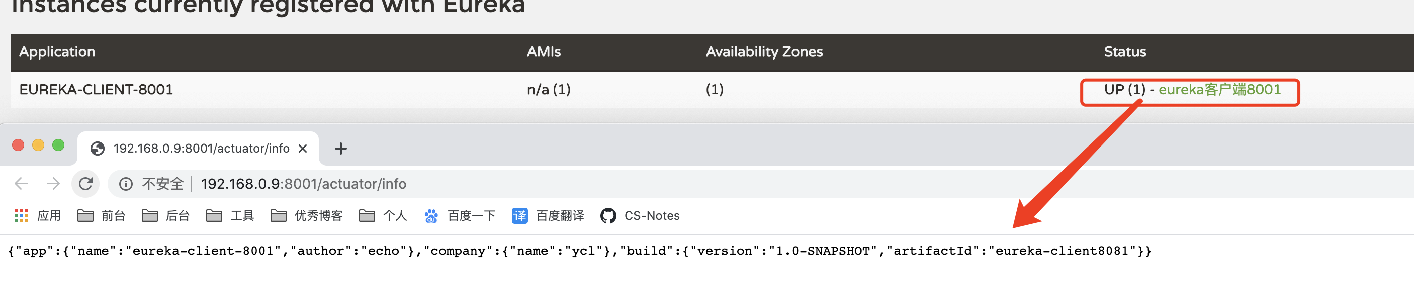Close the actuator/info browser tab

pos(302,149)
